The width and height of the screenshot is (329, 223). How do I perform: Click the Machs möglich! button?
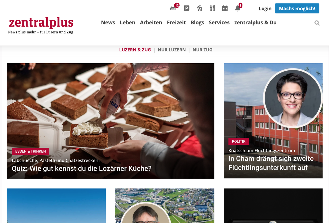tap(297, 8)
